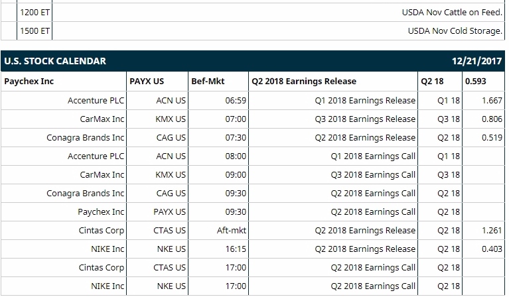Click the 0.519 estimate value
Image resolution: width=509 pixels, height=297 pixels.
click(x=492, y=137)
